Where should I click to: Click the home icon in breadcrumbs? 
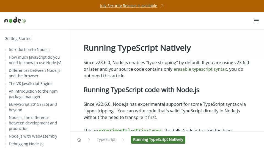[x=79, y=140]
